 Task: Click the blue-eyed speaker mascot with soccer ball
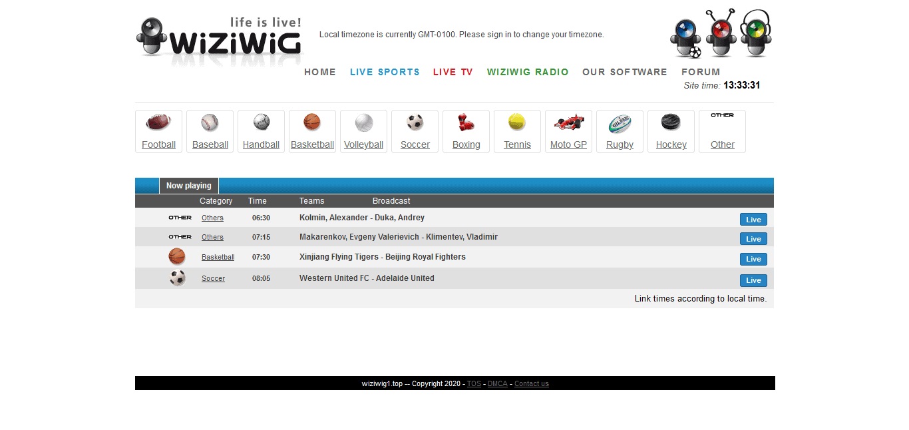click(x=686, y=37)
